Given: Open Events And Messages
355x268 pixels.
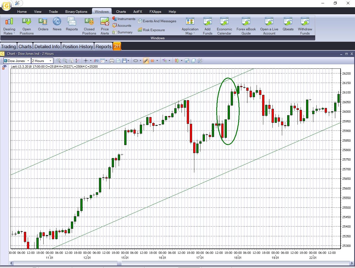Looking at the screenshot, I should pos(157,21).
